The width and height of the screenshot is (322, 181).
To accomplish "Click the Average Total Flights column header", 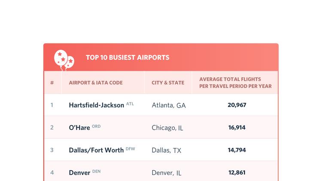I will (x=235, y=83).
